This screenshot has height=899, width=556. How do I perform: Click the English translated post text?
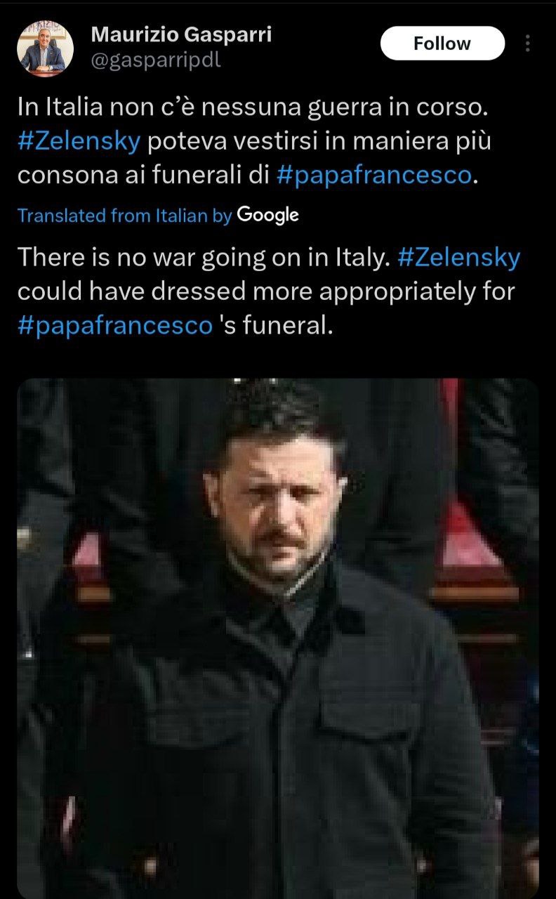click(268, 291)
